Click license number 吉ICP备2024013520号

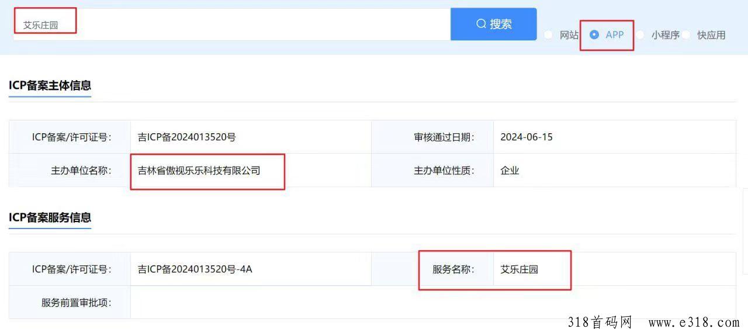pos(187,137)
